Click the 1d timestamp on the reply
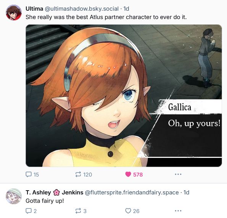The height and width of the screenshot is (218, 227). click(x=186, y=193)
